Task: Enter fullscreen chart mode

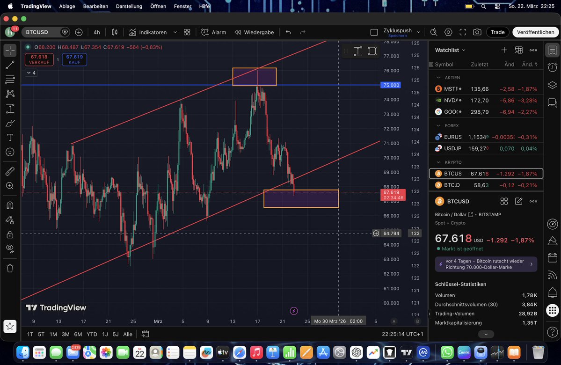Action: click(x=463, y=32)
